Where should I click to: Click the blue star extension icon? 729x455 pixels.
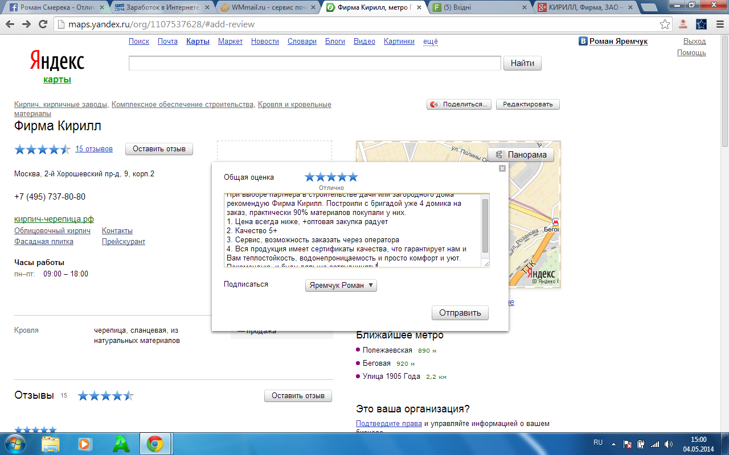coord(701,24)
